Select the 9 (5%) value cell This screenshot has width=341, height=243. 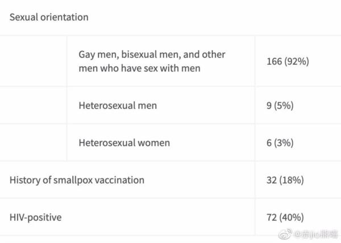[x=280, y=105]
